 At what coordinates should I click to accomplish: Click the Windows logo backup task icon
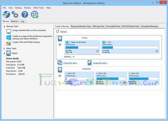[x=9, y=38]
